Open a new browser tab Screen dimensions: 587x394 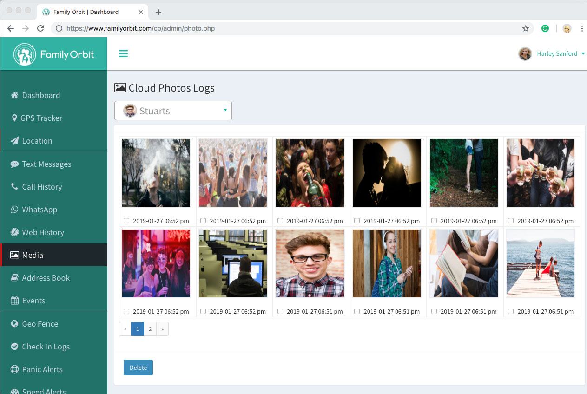click(x=158, y=12)
